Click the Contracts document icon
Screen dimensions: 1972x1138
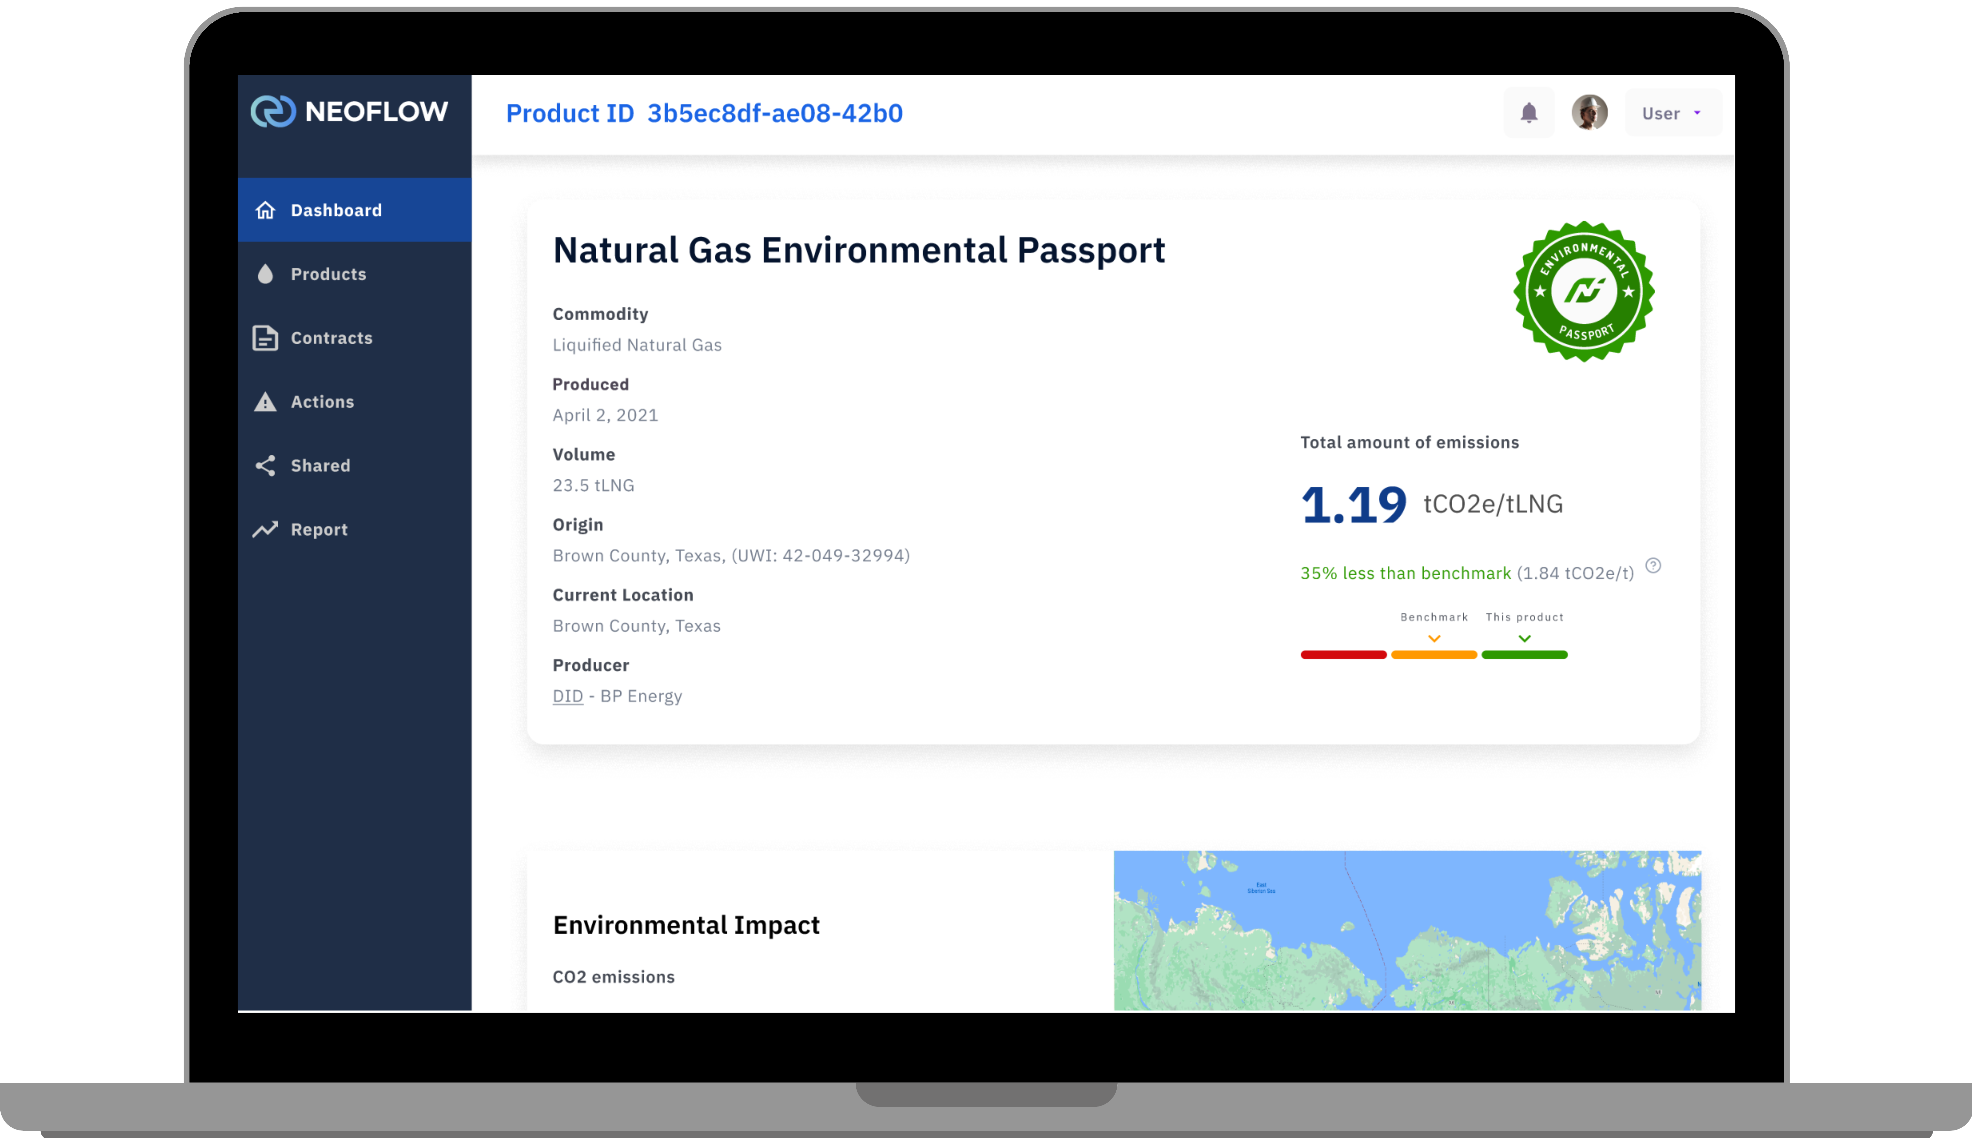(x=266, y=338)
